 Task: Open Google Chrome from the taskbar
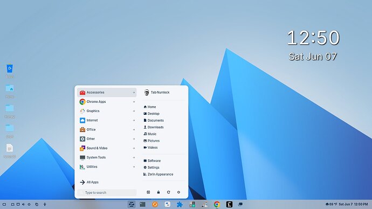tap(217, 204)
